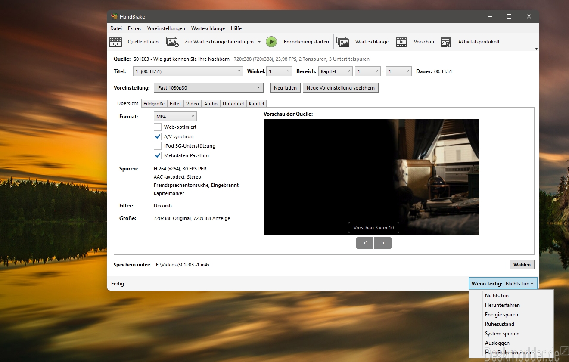Show next preview with right arrow button
Image resolution: width=569 pixels, height=362 pixels.
[x=383, y=243]
